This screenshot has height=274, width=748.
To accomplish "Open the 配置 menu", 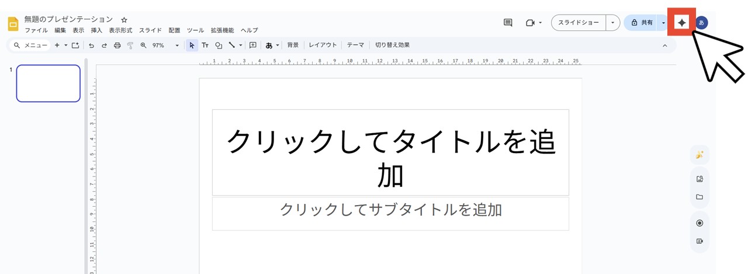I will tap(174, 30).
